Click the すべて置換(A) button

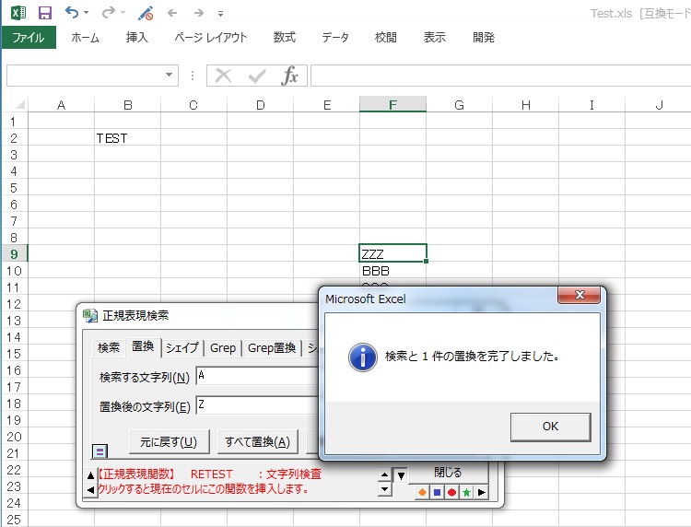coord(257,441)
